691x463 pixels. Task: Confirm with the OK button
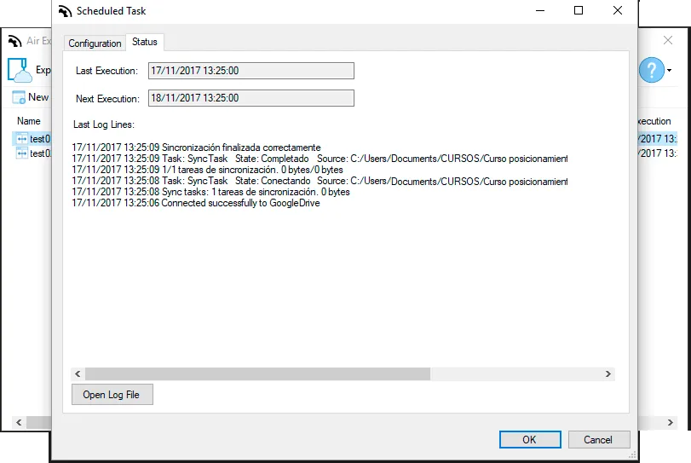[530, 440]
